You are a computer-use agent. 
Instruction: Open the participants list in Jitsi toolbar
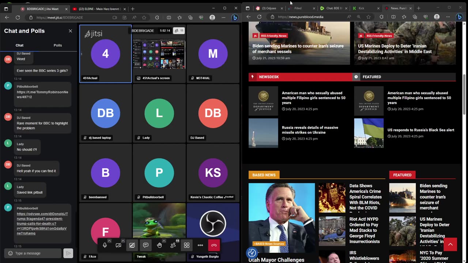click(x=173, y=245)
